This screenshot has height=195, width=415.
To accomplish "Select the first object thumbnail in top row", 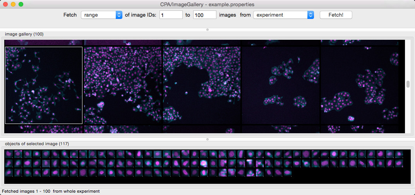I will tap(9, 154).
